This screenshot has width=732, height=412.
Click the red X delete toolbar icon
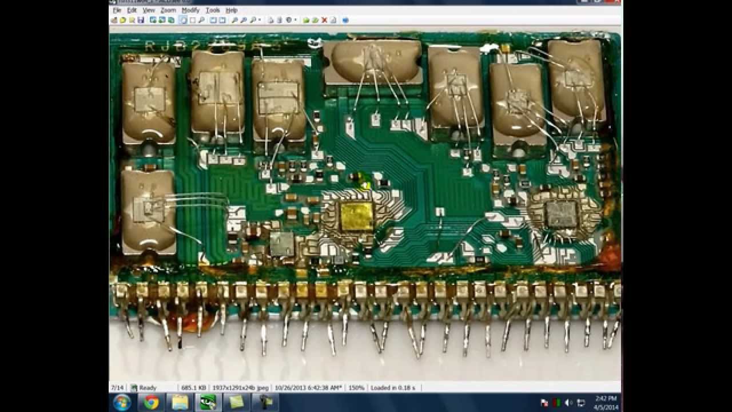click(324, 20)
